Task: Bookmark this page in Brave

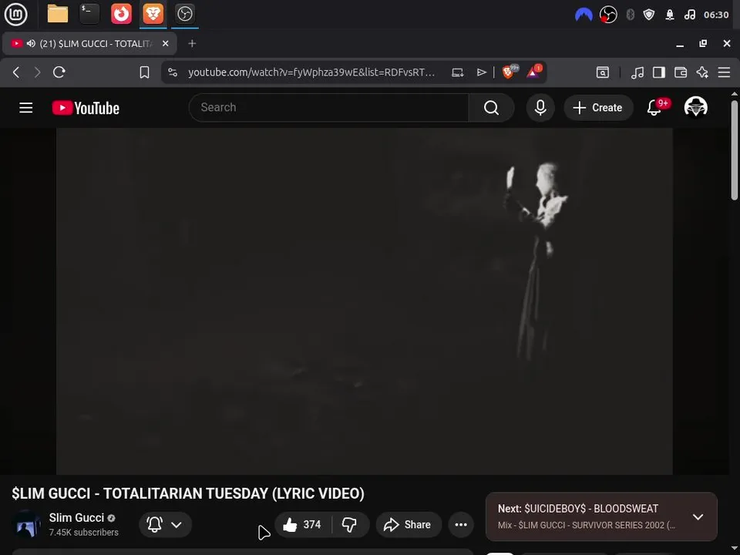Action: 144,72
